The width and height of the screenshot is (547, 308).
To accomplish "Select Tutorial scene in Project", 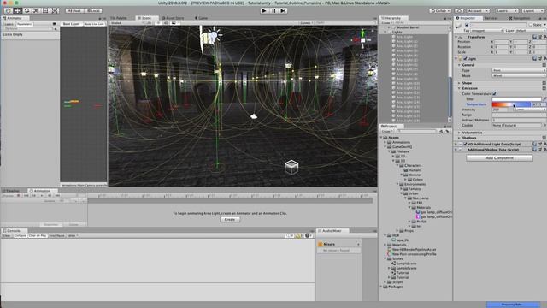I will click(403, 273).
